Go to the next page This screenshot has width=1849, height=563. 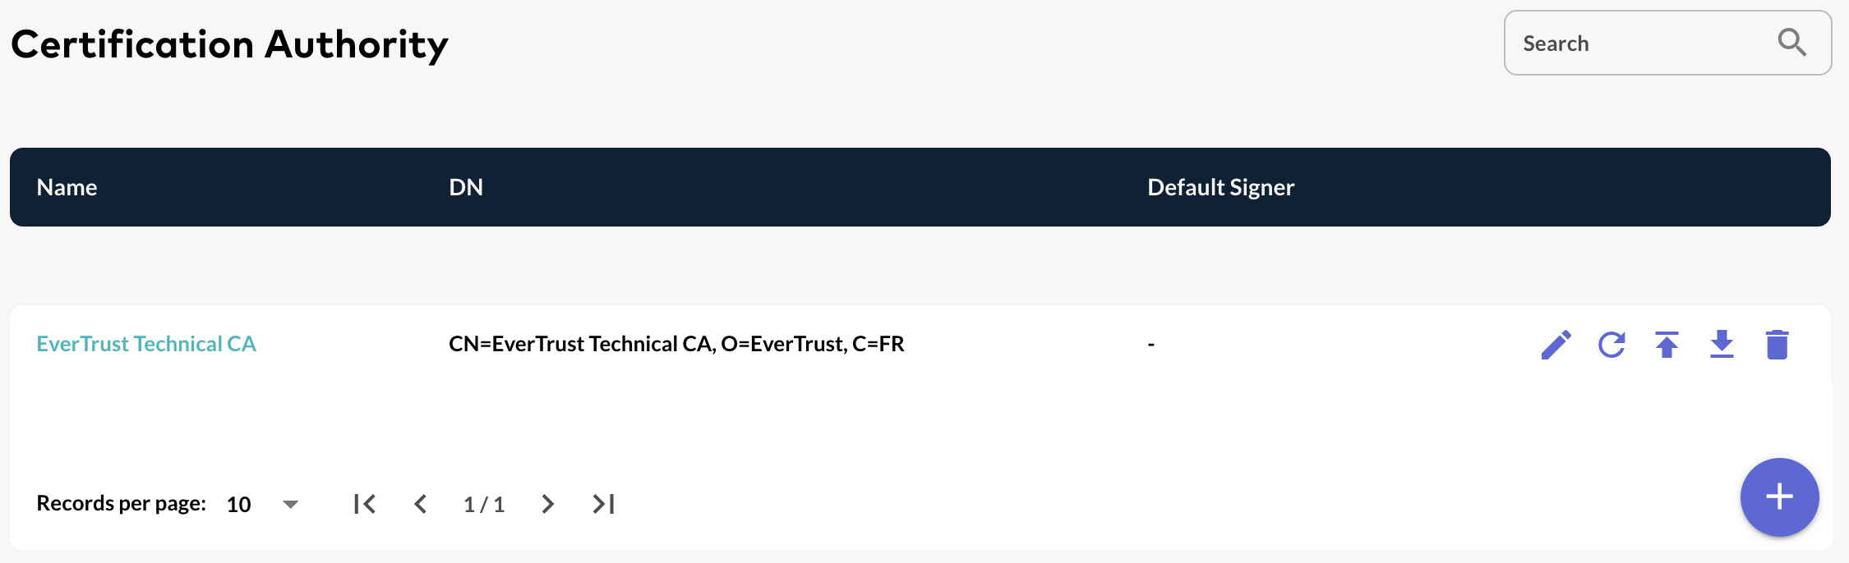tap(547, 504)
